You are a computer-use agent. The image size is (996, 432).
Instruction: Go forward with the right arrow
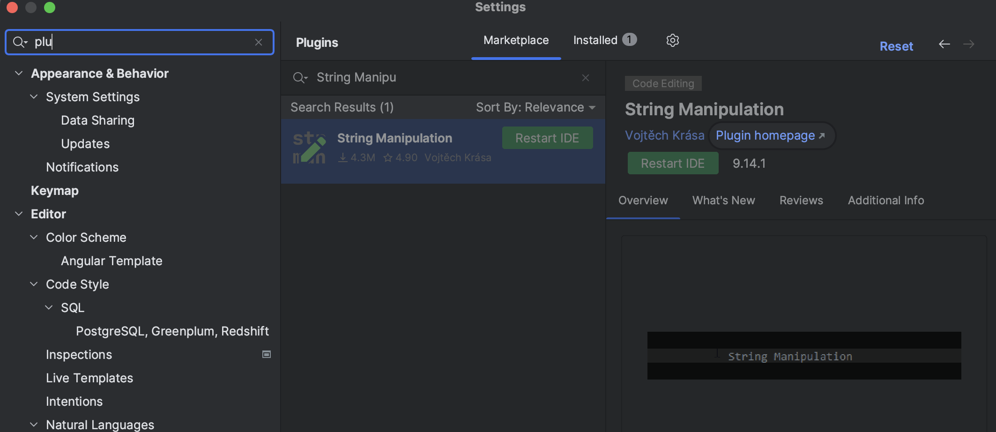coord(969,44)
